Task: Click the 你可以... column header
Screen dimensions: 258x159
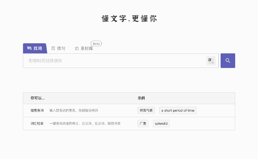Action: [37, 98]
